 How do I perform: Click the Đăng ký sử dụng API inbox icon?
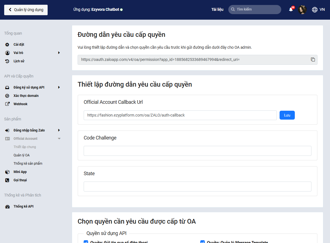click(x=7, y=87)
